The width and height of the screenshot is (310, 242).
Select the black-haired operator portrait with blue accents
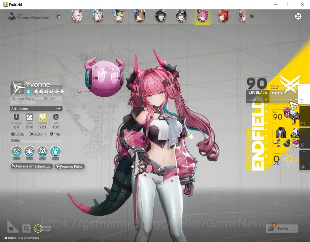point(182,16)
